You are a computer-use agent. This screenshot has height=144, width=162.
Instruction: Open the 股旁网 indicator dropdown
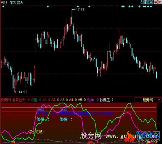click(148, 100)
